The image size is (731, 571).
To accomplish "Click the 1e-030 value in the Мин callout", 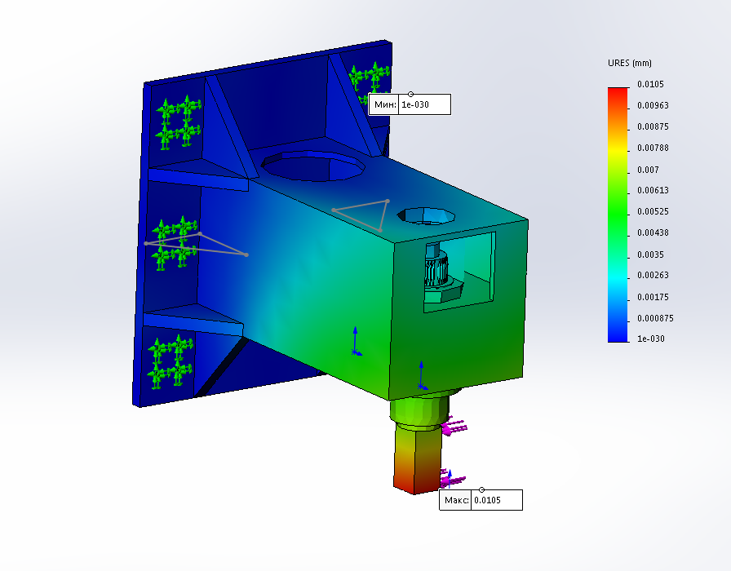I will (x=415, y=104).
